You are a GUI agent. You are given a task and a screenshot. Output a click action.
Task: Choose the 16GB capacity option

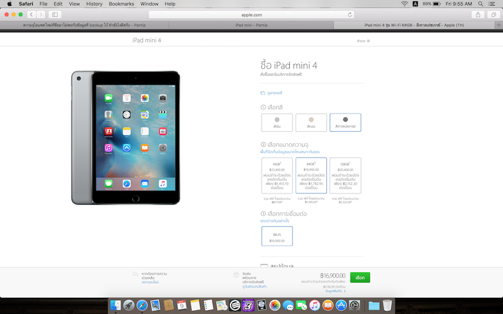(x=277, y=175)
